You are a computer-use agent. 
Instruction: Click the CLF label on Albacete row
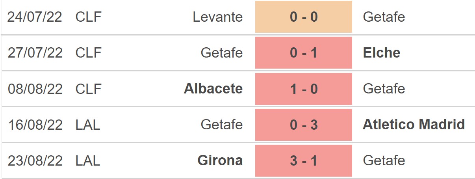(88, 89)
